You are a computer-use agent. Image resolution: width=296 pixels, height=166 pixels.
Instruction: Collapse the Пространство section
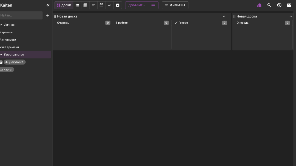[1, 55]
